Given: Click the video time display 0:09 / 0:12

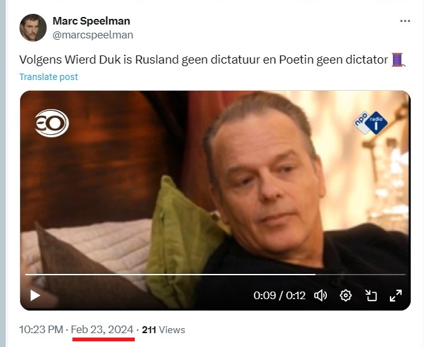Looking at the screenshot, I should [x=279, y=295].
